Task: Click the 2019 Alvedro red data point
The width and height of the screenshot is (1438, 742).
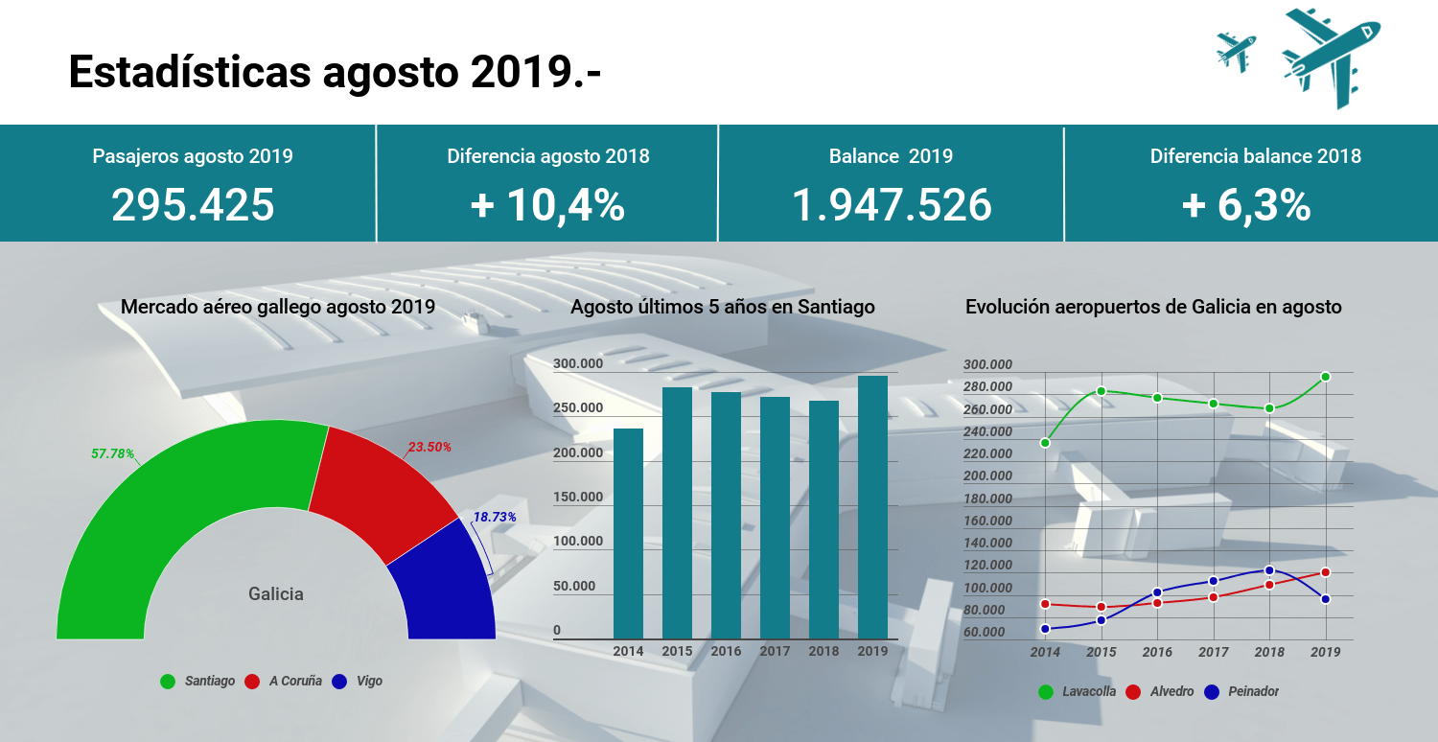Action: coord(1325,572)
